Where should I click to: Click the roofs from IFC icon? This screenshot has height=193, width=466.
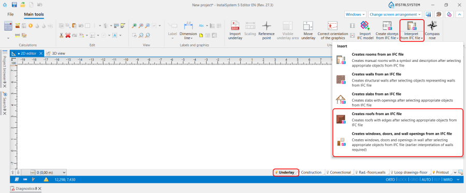tap(341, 119)
